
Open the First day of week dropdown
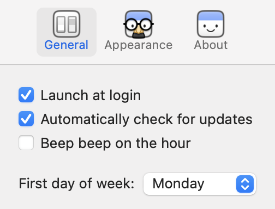pyautogui.click(x=200, y=184)
